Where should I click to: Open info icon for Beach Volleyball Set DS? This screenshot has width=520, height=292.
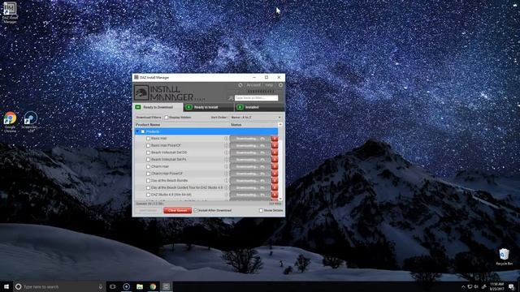tap(227, 152)
